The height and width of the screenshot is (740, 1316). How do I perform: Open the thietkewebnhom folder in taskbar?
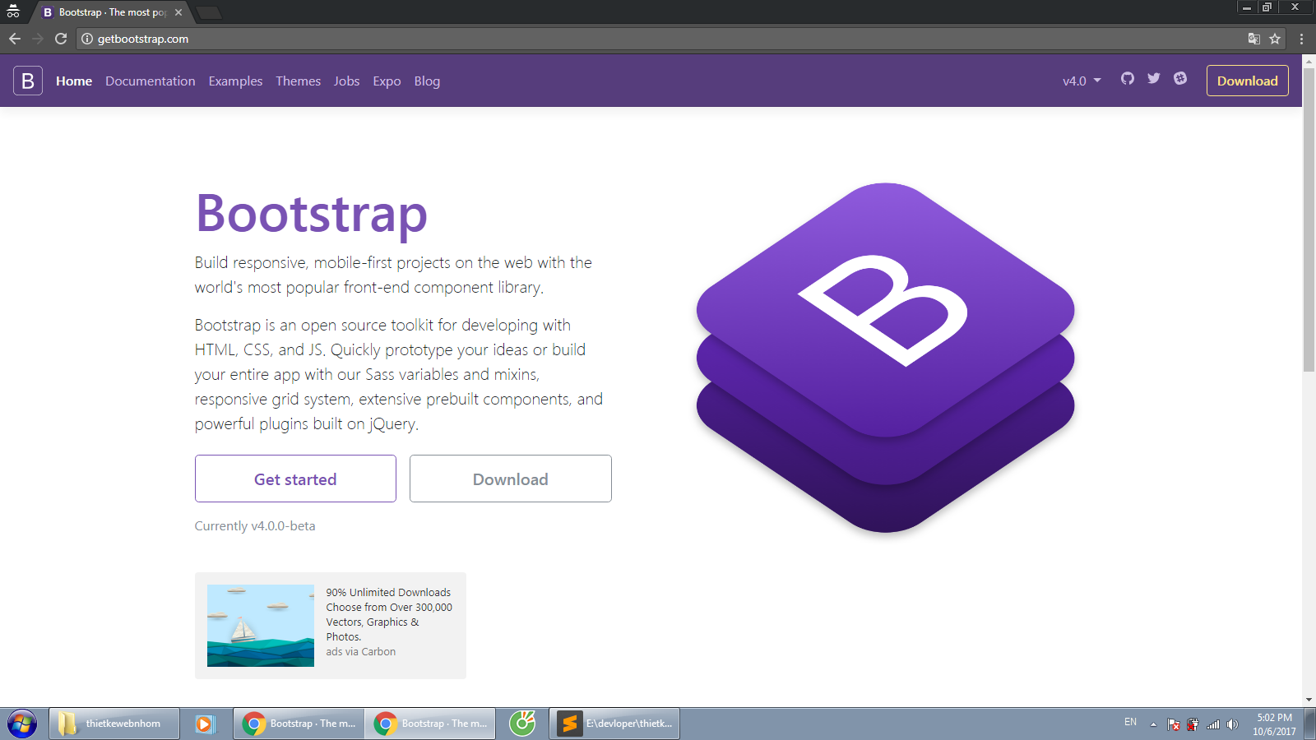coord(114,724)
